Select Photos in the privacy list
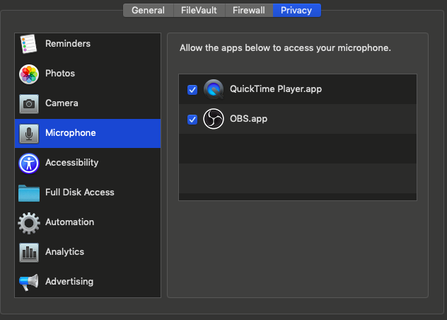This screenshot has width=447, height=320. [60, 74]
